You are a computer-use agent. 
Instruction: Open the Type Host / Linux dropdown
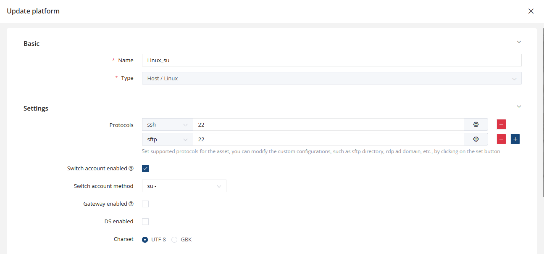pyautogui.click(x=331, y=78)
